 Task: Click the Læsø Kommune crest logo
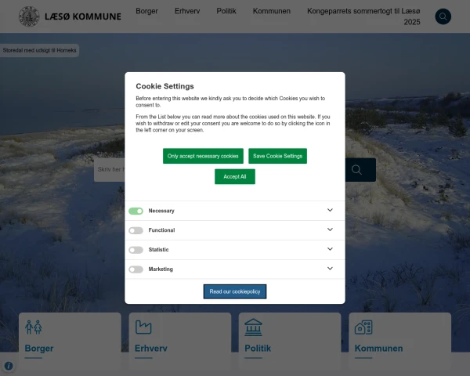click(29, 16)
